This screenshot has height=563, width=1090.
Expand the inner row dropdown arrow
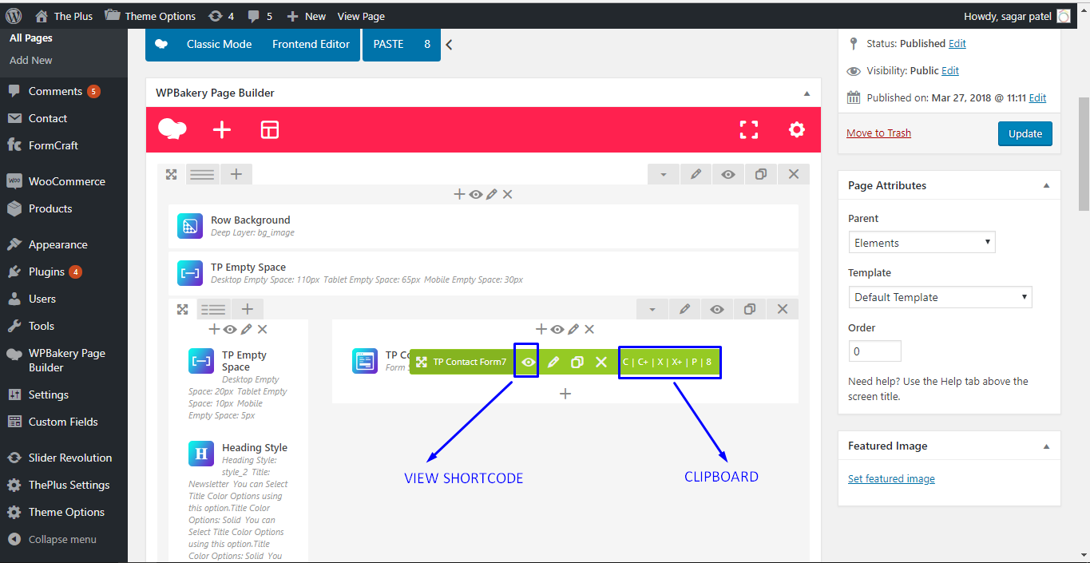[x=652, y=309]
